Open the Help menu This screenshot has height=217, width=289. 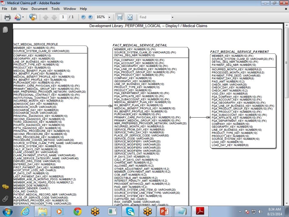pyautogui.click(x=83, y=9)
